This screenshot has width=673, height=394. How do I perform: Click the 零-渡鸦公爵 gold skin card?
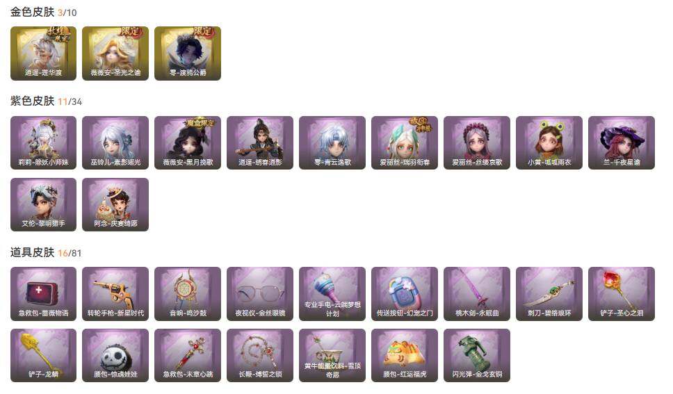coord(188,54)
